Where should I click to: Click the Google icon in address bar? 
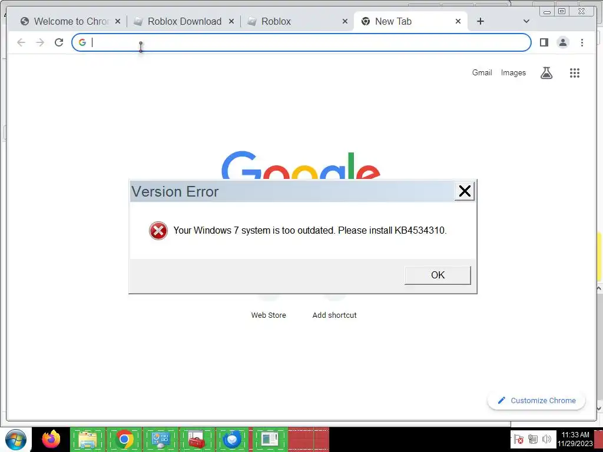[x=82, y=42]
